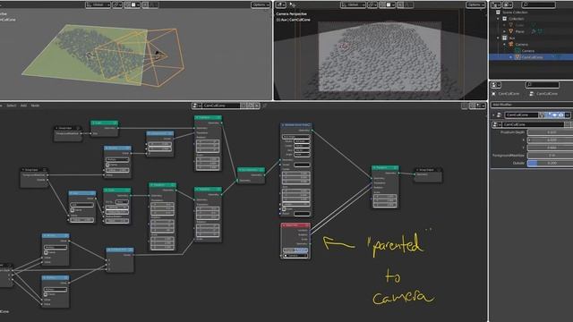Click Plane's modifier icon in Outliner
573x322 pixels.
click(534, 31)
